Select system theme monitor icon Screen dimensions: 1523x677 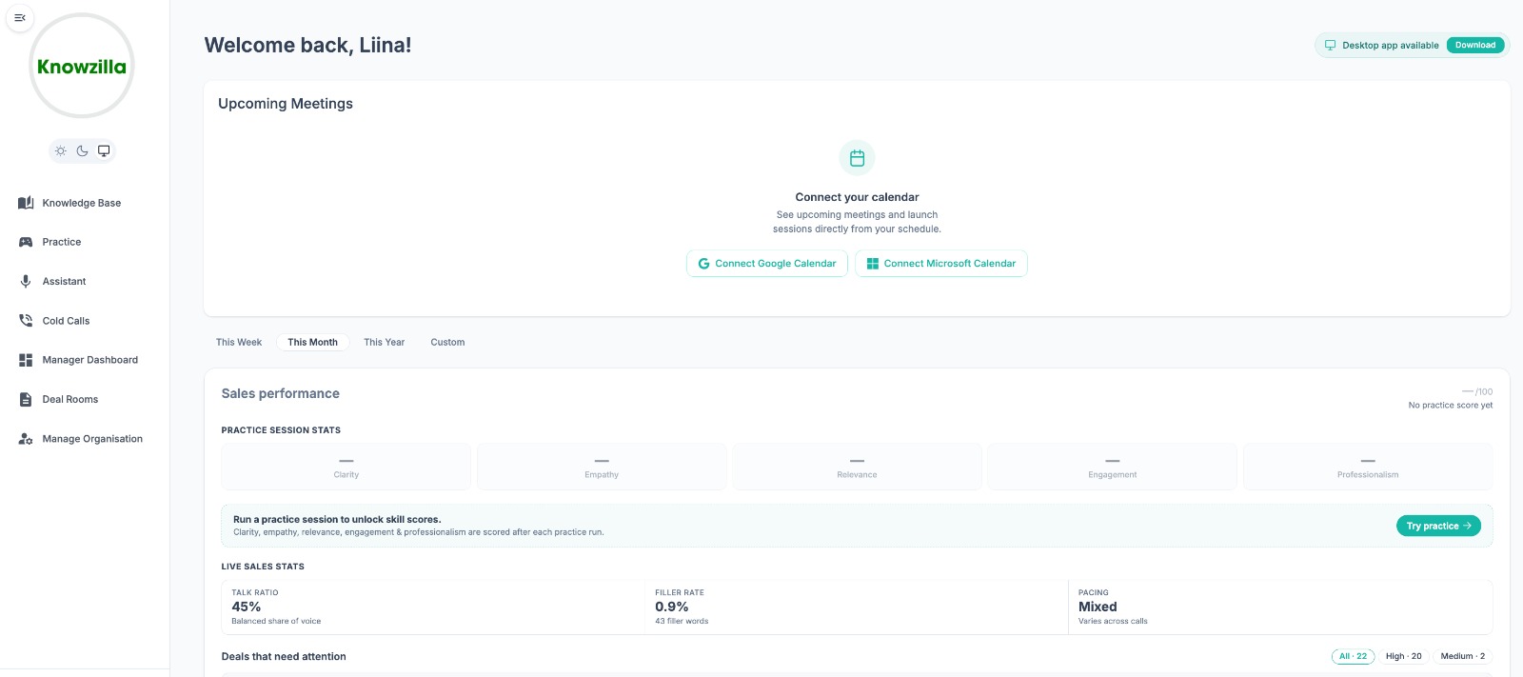[104, 150]
